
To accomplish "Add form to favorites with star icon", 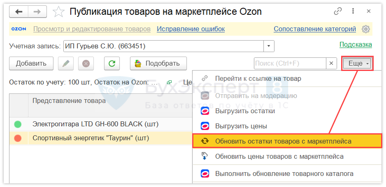I will click(x=59, y=12).
